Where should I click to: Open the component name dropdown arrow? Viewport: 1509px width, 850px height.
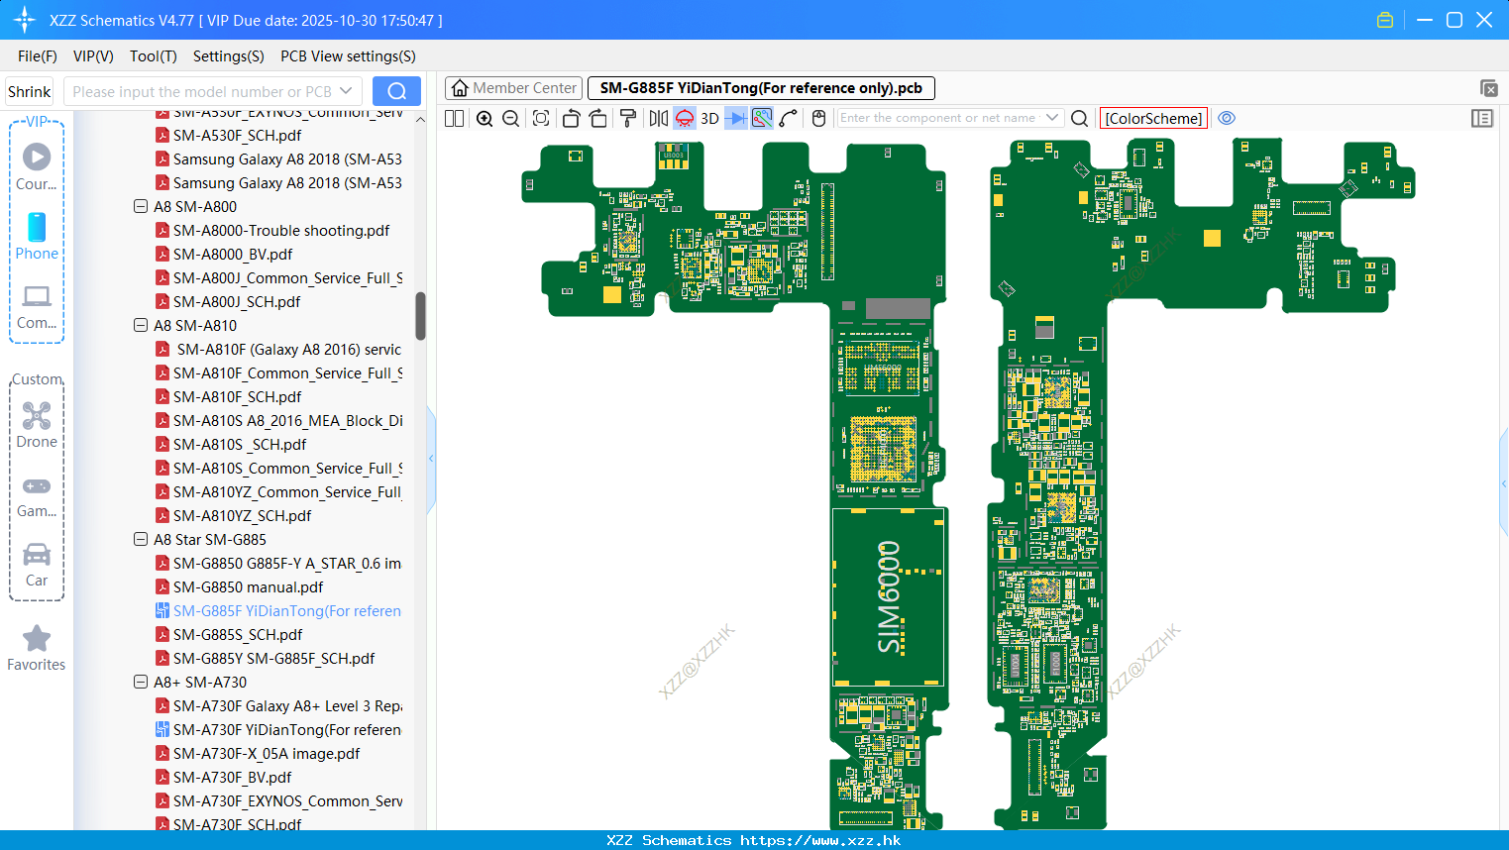click(1052, 118)
